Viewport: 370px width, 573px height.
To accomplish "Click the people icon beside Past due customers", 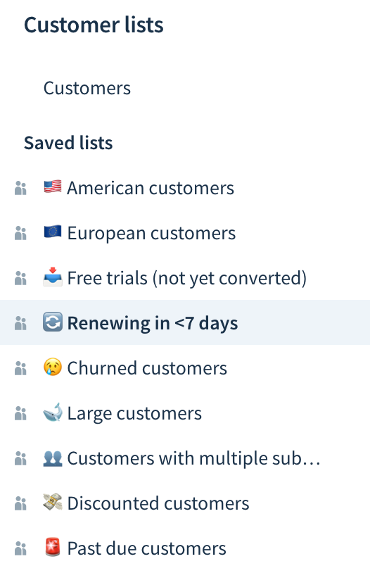I will point(20,548).
